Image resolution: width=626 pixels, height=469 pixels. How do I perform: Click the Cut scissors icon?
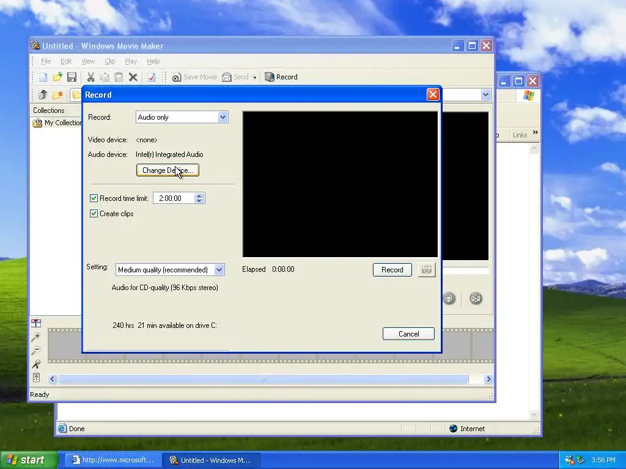(x=90, y=77)
